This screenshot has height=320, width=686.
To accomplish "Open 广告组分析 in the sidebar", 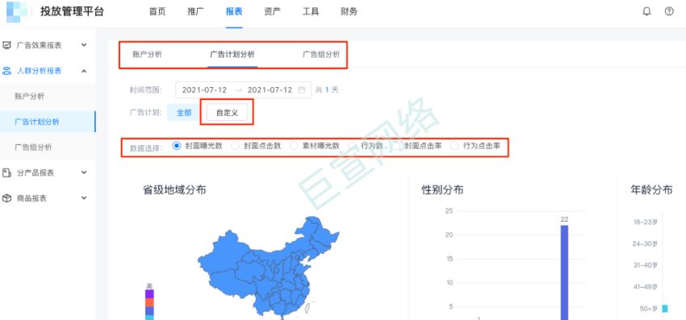I will (x=33, y=148).
